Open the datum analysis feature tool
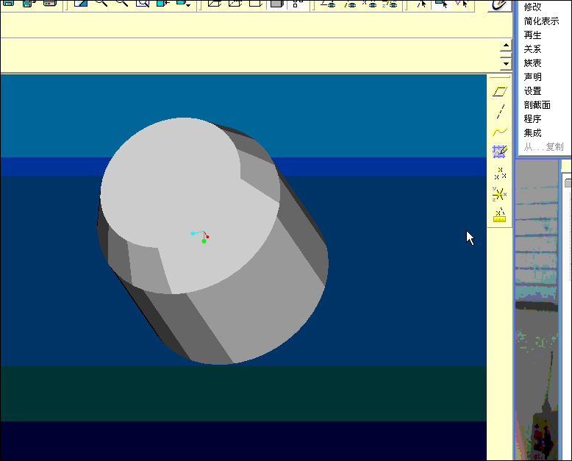Image resolution: width=572 pixels, height=461 pixels. point(499,215)
